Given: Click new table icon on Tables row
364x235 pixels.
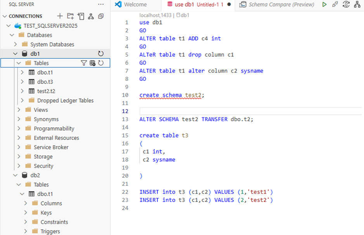Looking at the screenshot, I should pos(92,63).
